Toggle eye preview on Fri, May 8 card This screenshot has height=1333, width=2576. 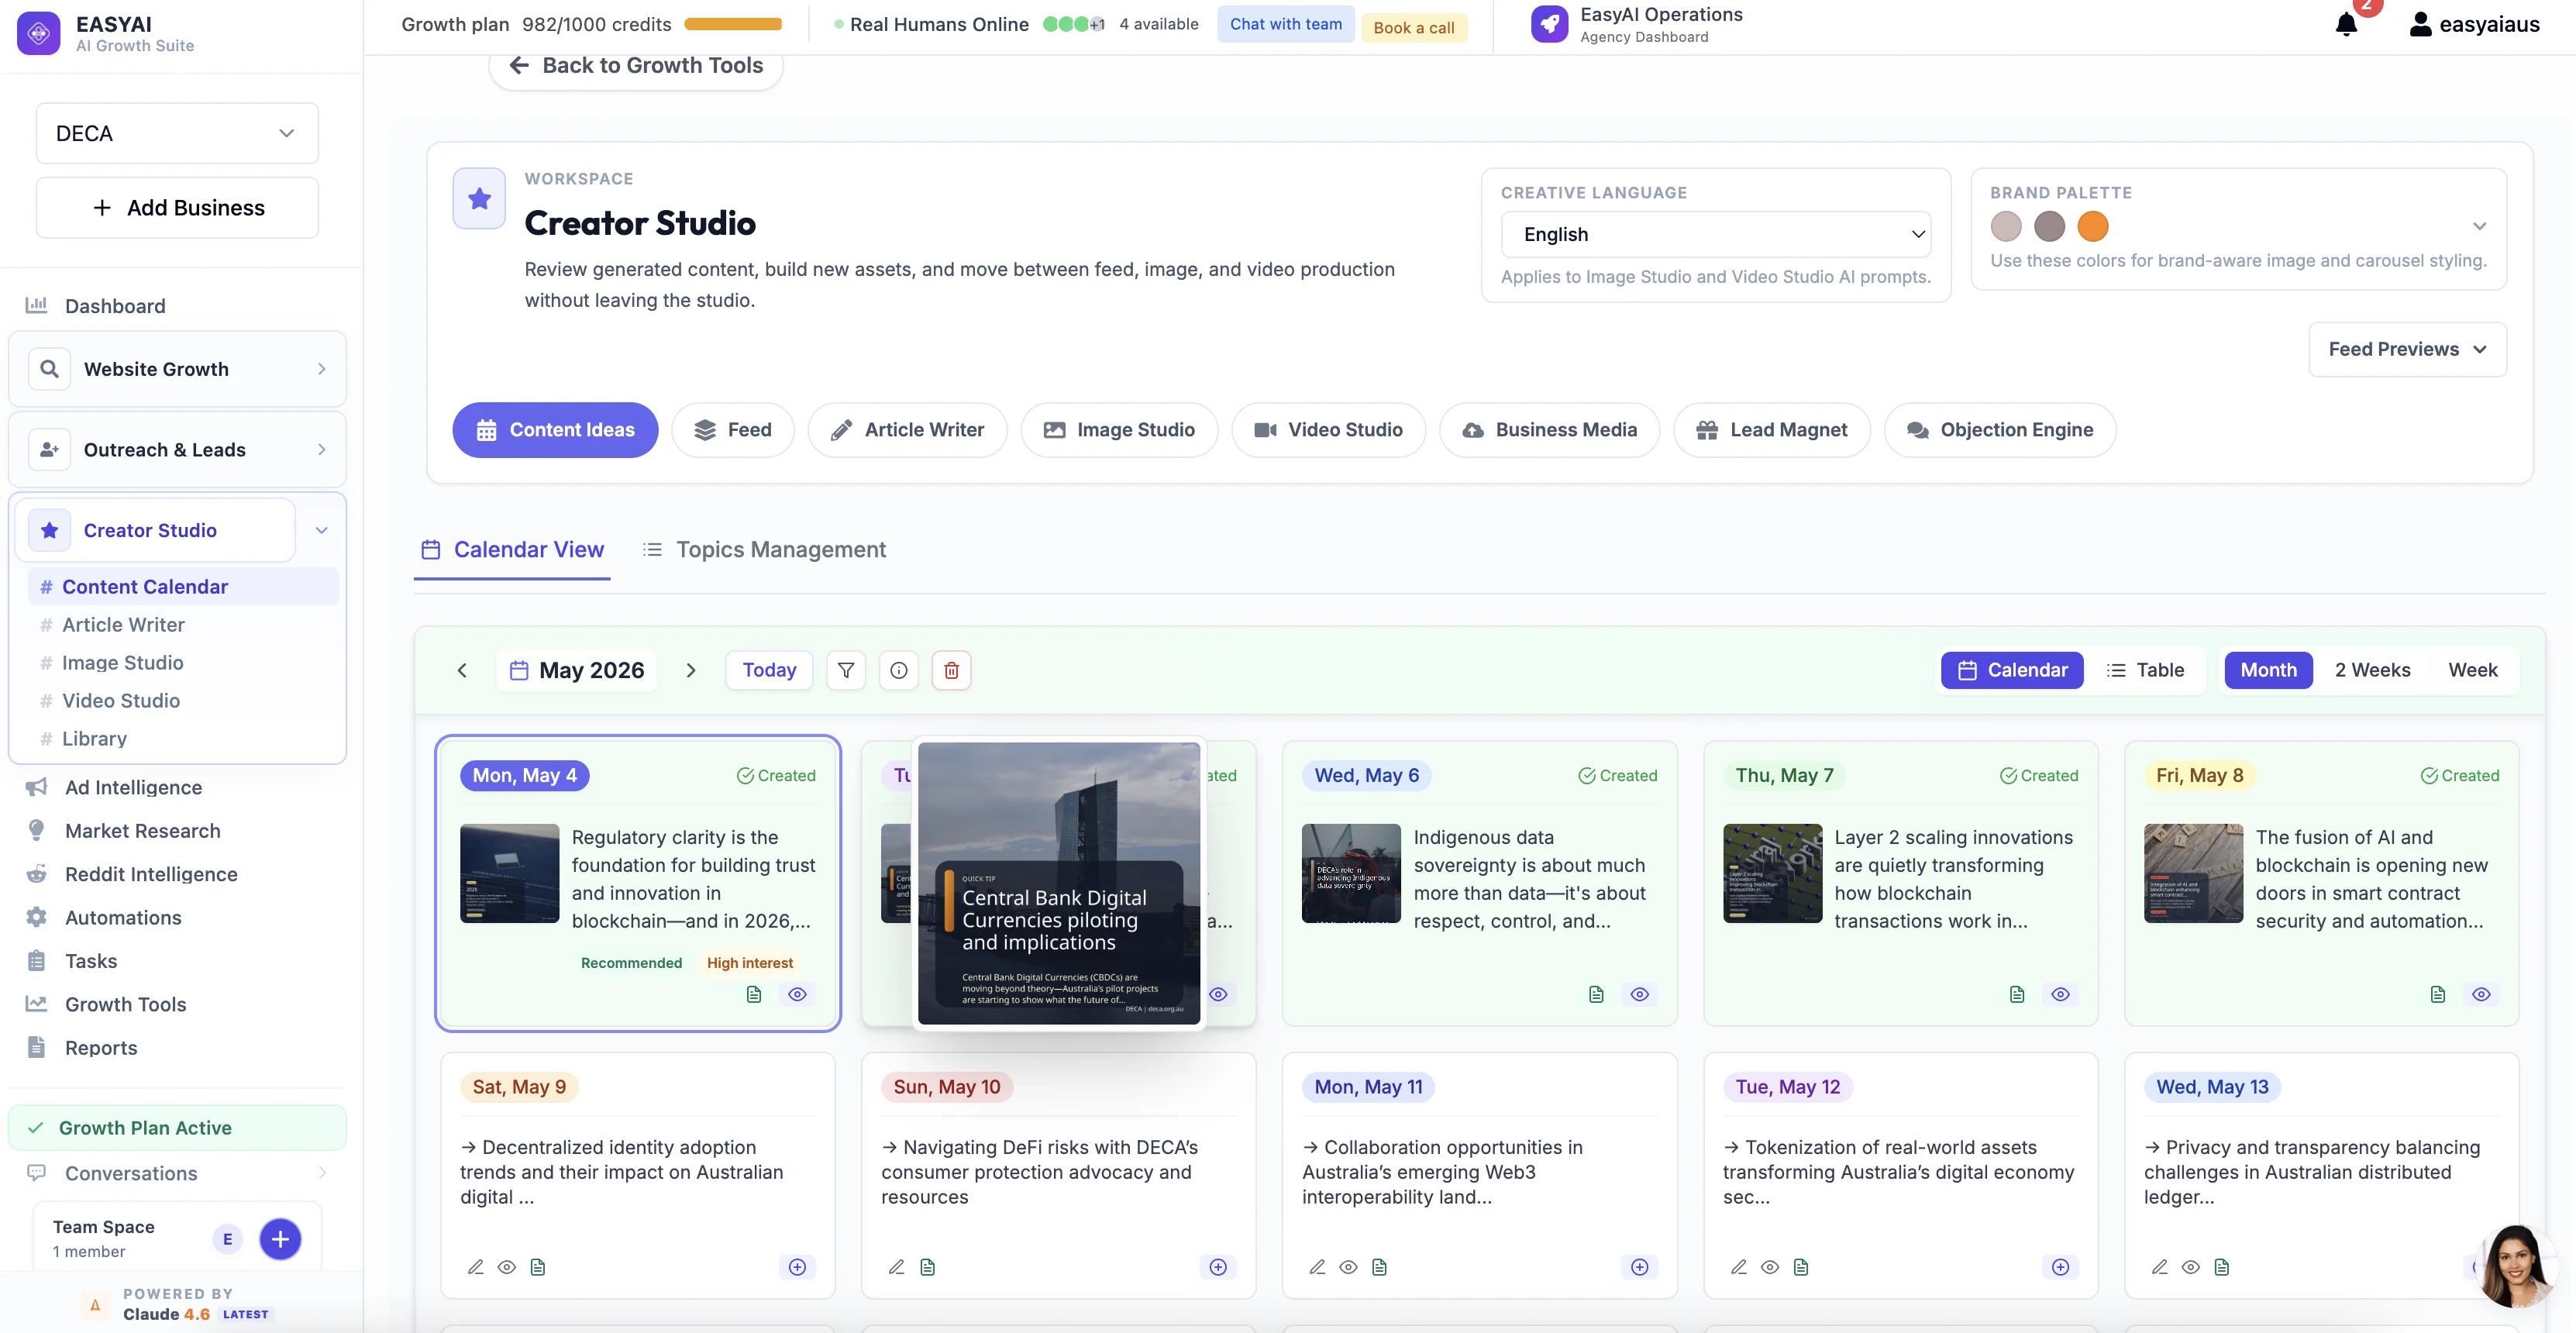coord(2482,994)
